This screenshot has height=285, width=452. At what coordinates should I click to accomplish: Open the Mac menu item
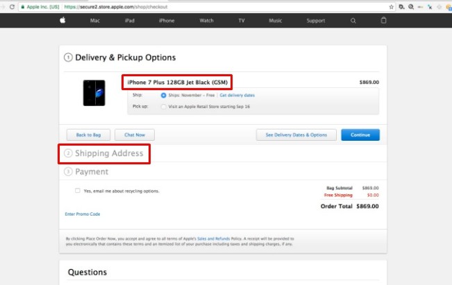tap(95, 21)
